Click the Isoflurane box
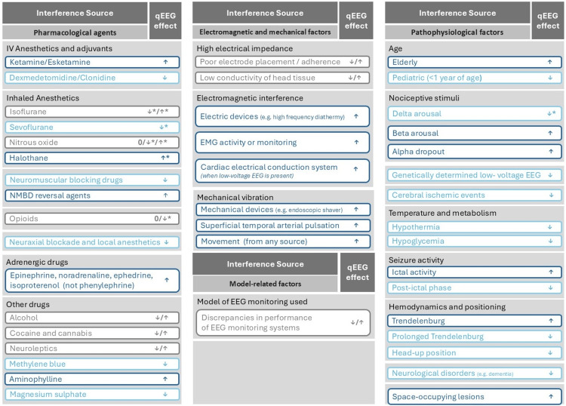The width and height of the screenshot is (566, 406). pyautogui.click(x=92, y=112)
